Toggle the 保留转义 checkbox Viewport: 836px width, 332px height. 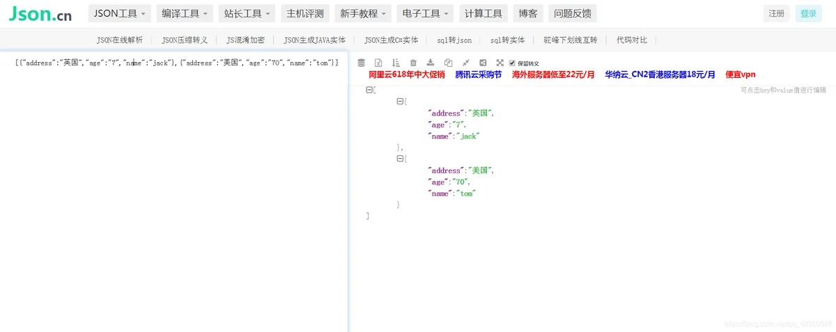coord(512,63)
